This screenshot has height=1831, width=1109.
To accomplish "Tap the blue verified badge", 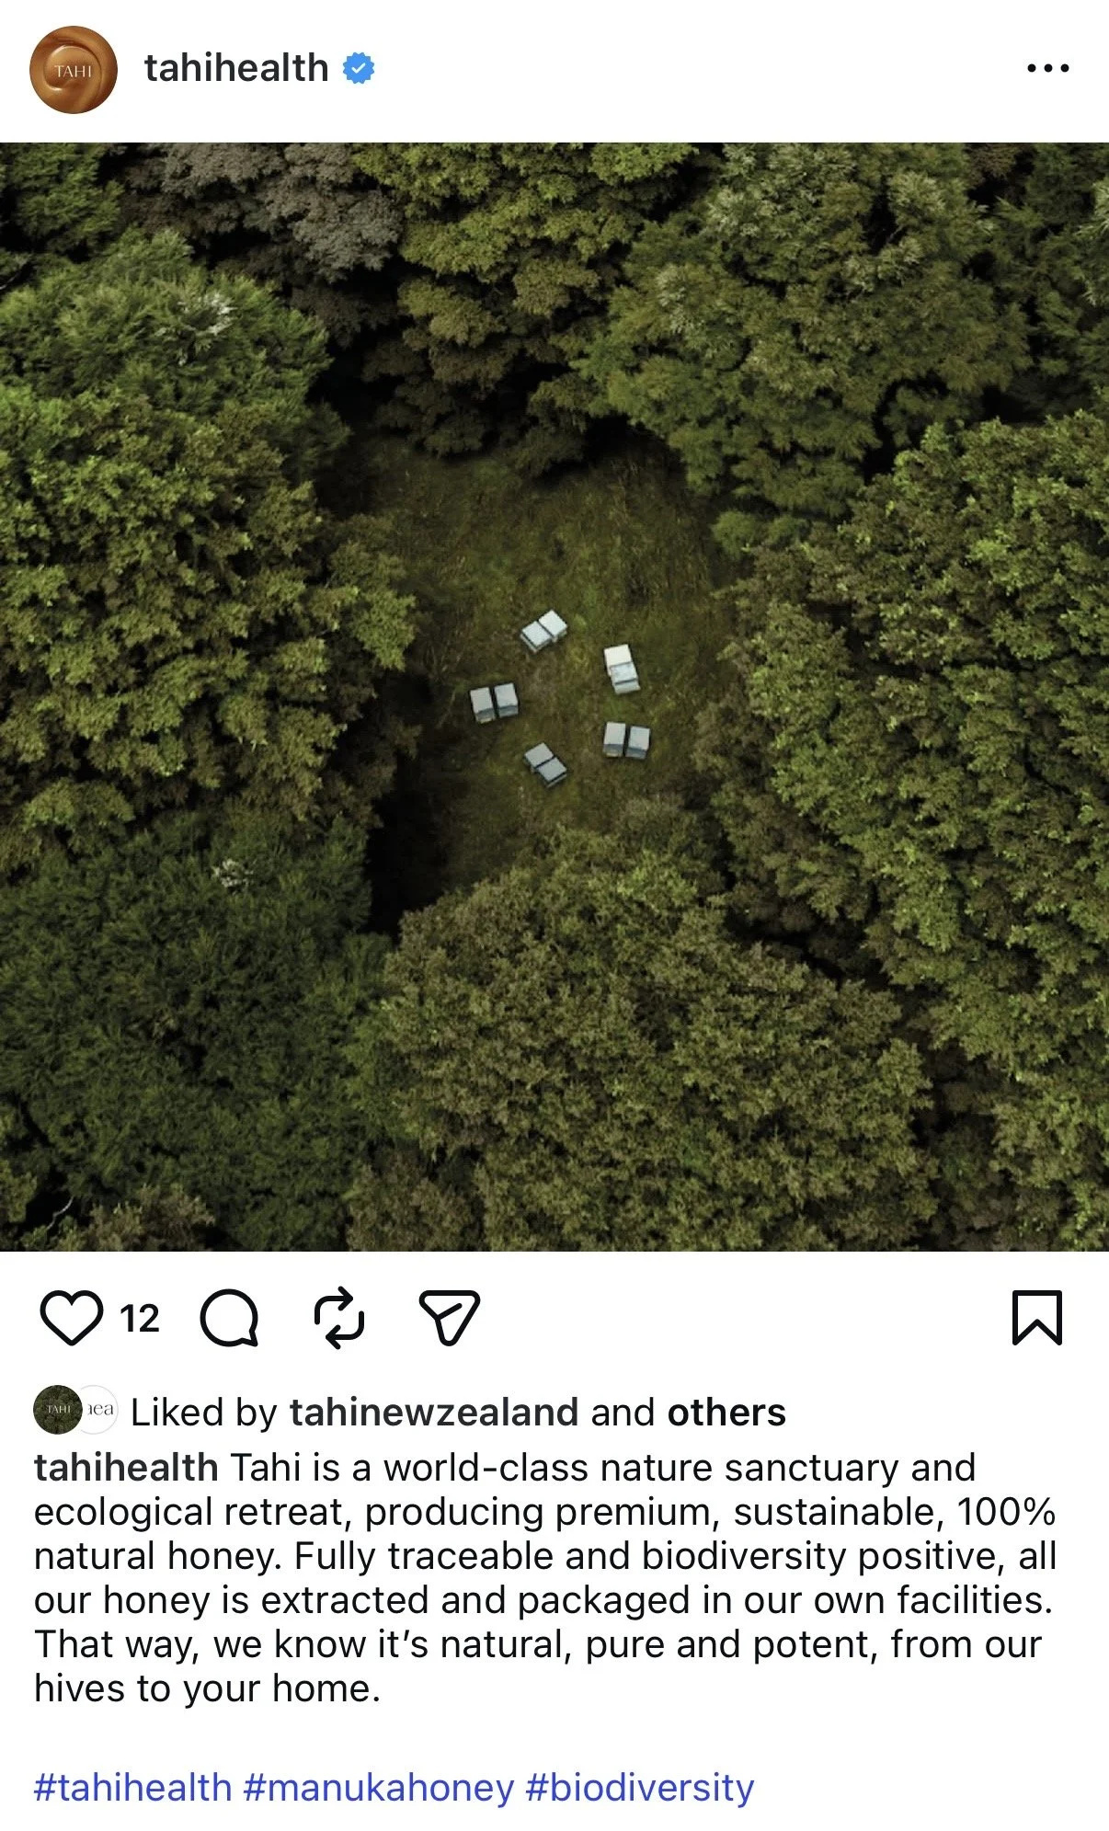I will pyautogui.click(x=359, y=68).
